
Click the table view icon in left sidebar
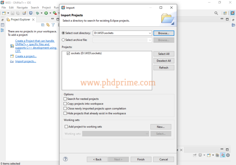point(3,25)
